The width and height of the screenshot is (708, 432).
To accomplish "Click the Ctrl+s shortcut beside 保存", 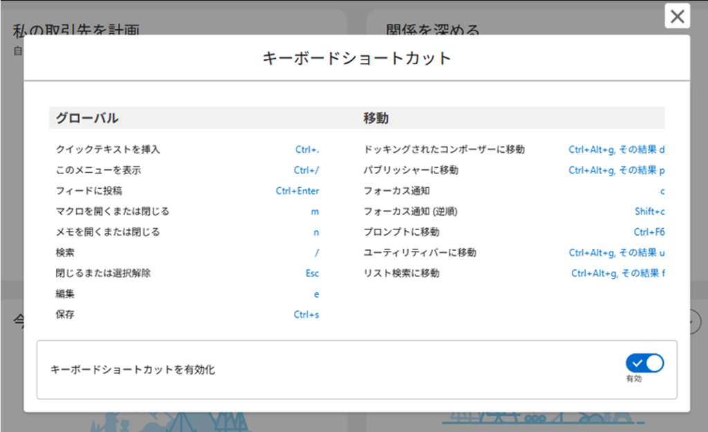I will click(x=306, y=314).
